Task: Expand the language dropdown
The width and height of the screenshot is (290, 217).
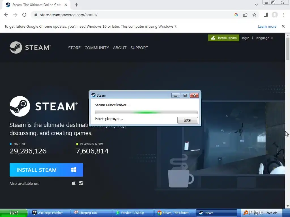Action: click(x=264, y=38)
